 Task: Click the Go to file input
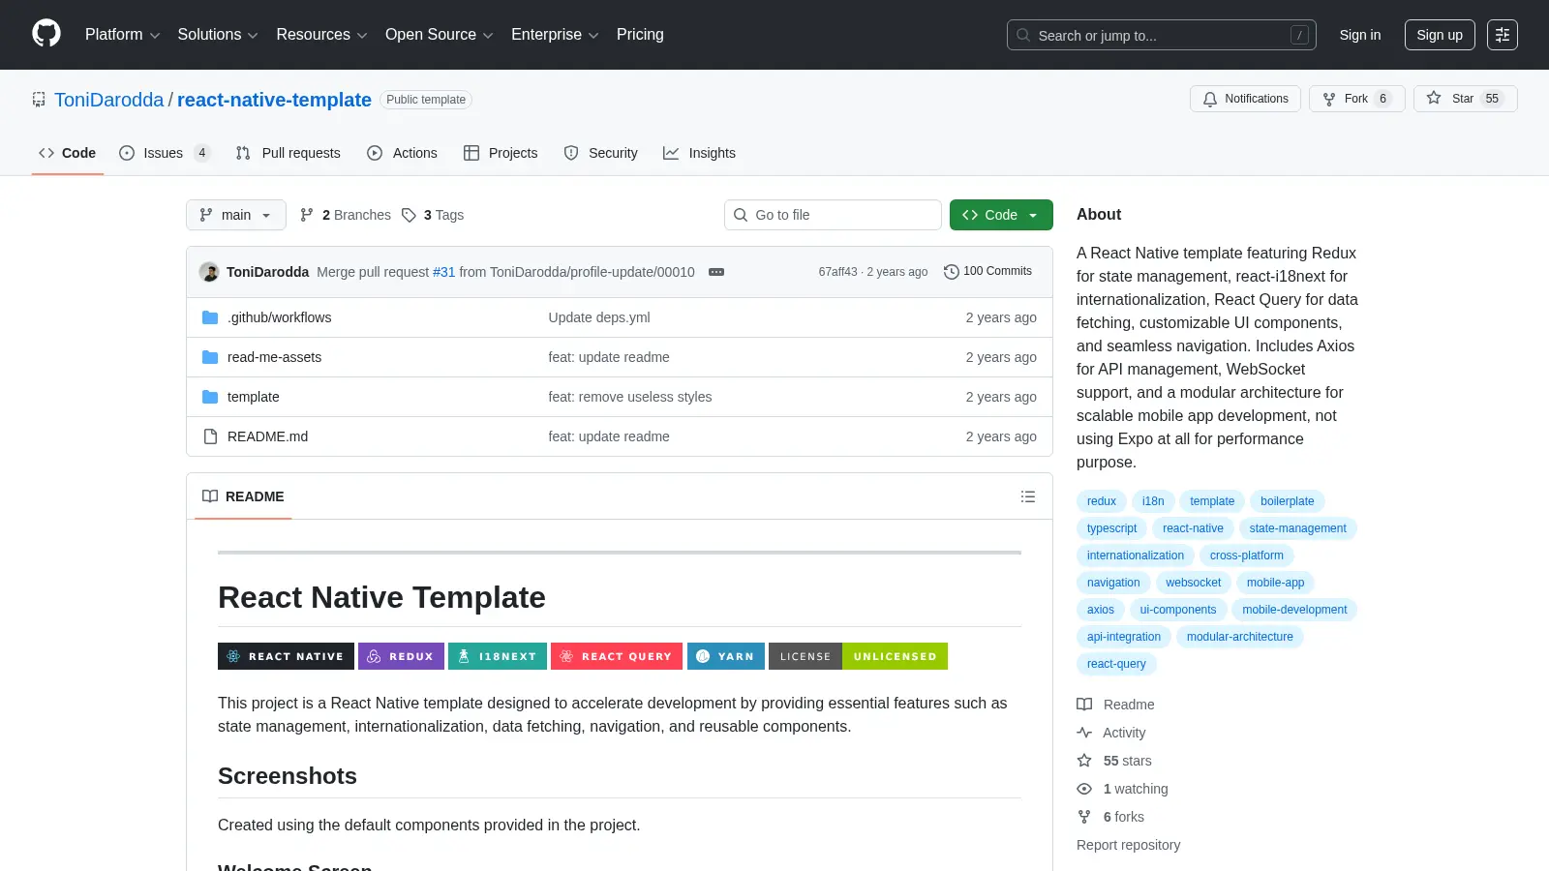(x=833, y=215)
